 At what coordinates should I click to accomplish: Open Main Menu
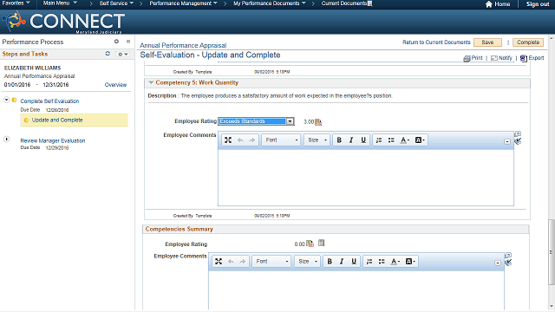click(60, 3)
